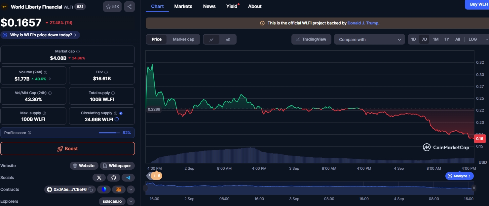The image size is (489, 206).
Task: Open the GitHub social icon
Action: coord(114,178)
